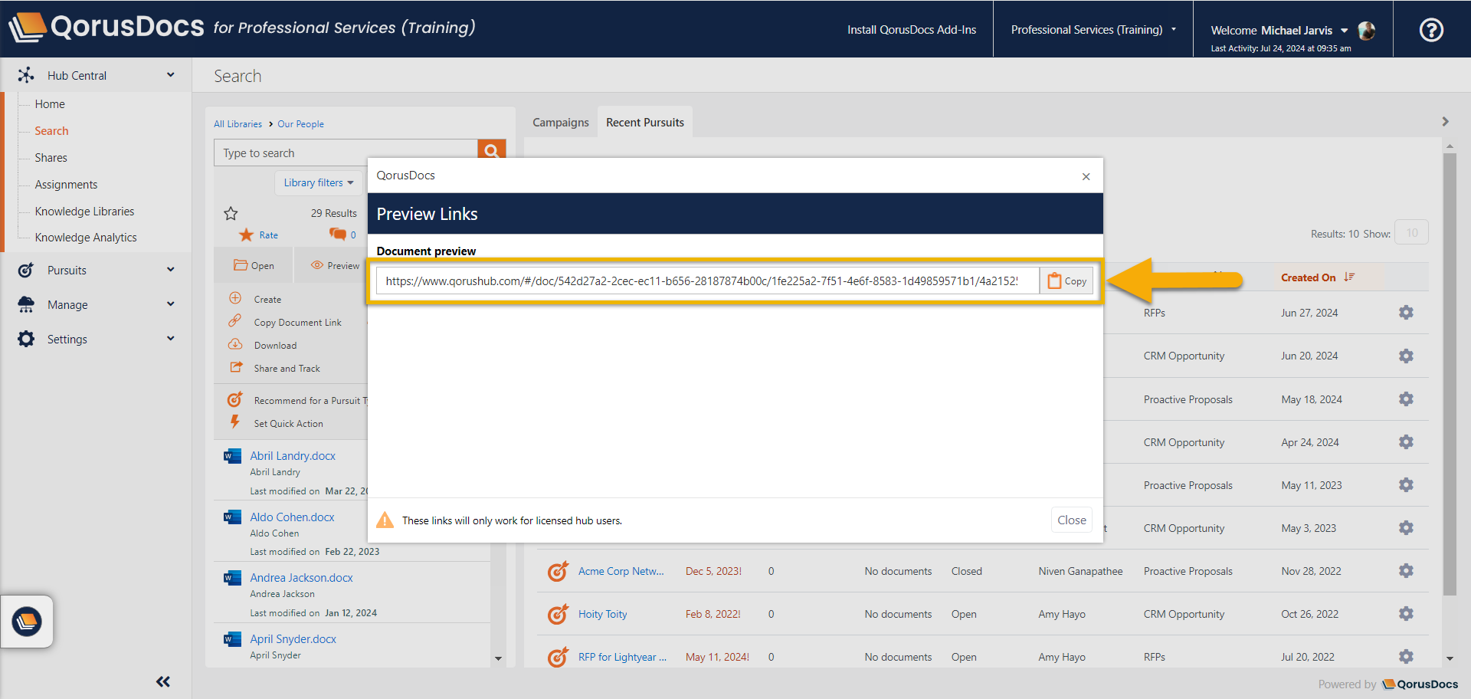Click the pursuits list vertical scrollbar
1471x699 pixels.
1449,373
